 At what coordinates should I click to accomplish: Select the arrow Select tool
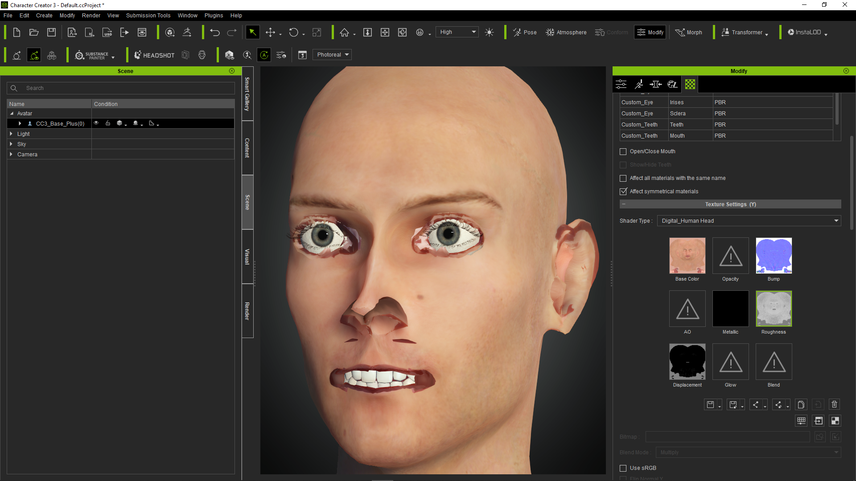[x=252, y=32]
